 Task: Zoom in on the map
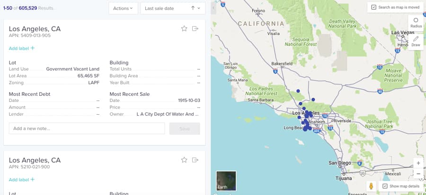[x=418, y=163]
